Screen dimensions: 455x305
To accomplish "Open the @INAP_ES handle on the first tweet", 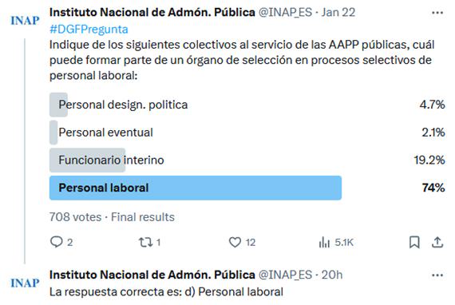I will pos(285,13).
